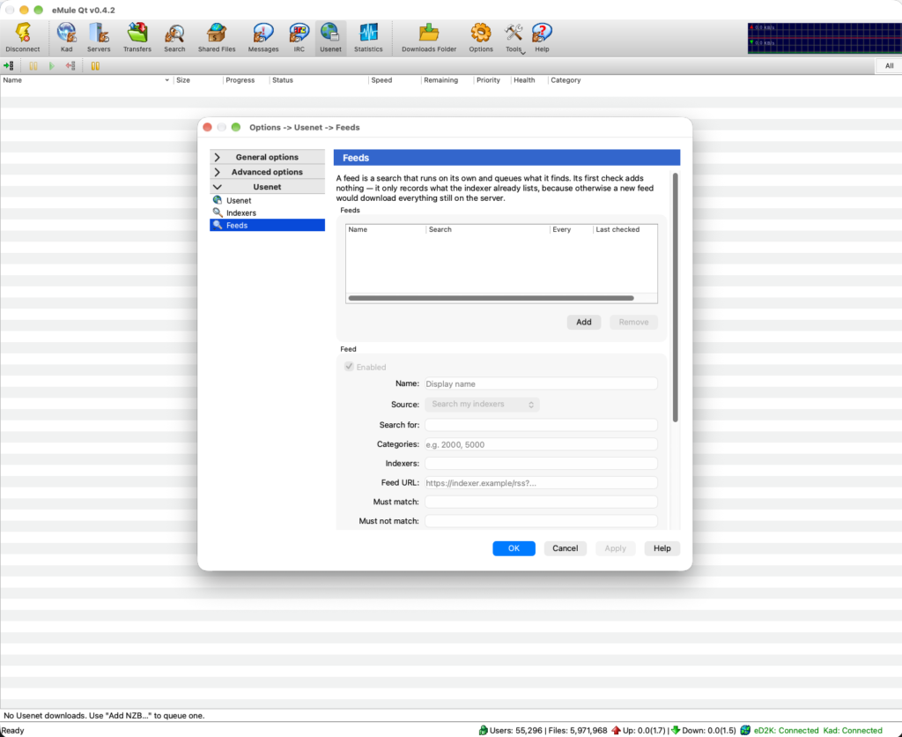Select the Usenet options page
This screenshot has width=902, height=737.
tap(268, 200)
